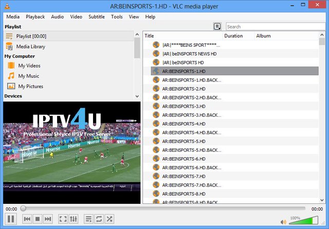
Task: Click globe icon beside AR:BEINSPORTS-3.HD.BACK...
Action: coord(156,115)
